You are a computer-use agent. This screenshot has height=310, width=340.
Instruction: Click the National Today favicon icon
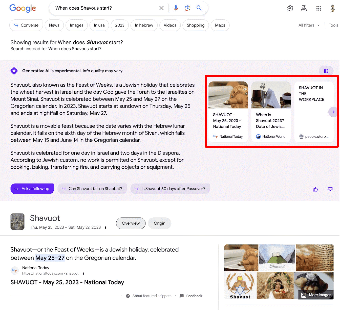(x=15, y=270)
